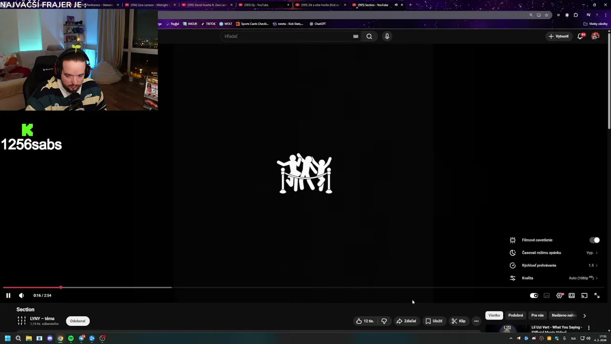
Task: Open more actions three-dot menu beside Klip
Action: [x=476, y=321]
